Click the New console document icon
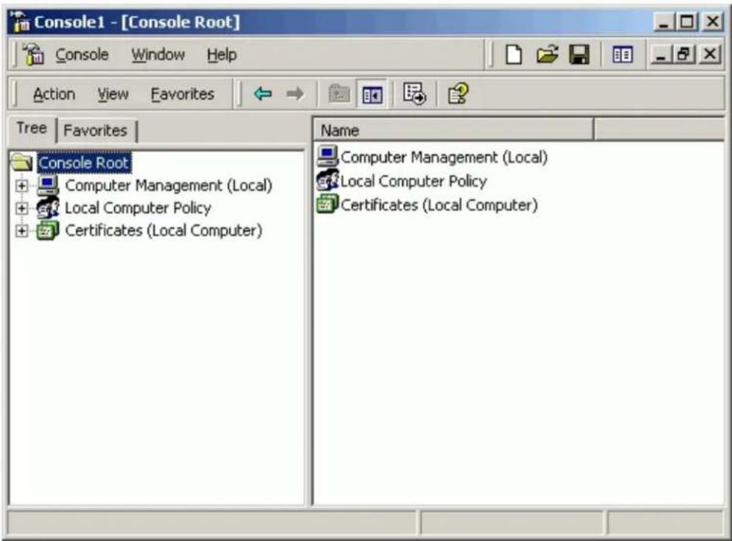Image resolution: width=732 pixels, height=541 pixels. point(514,55)
